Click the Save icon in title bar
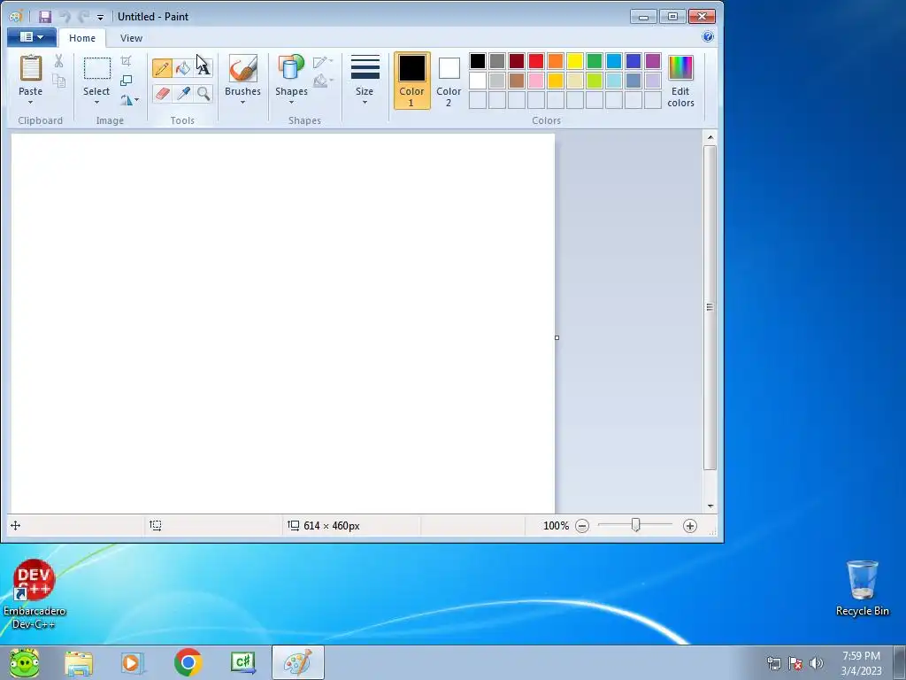906x680 pixels. pyautogui.click(x=45, y=17)
